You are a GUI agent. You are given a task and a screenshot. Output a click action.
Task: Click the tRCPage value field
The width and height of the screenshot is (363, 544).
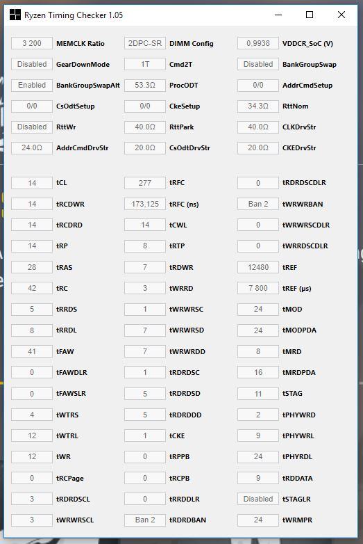[x=32, y=478]
